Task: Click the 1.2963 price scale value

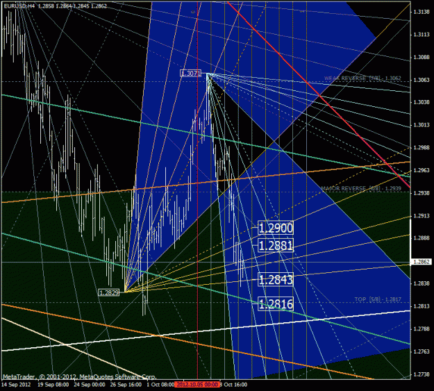Action: [x=422, y=170]
